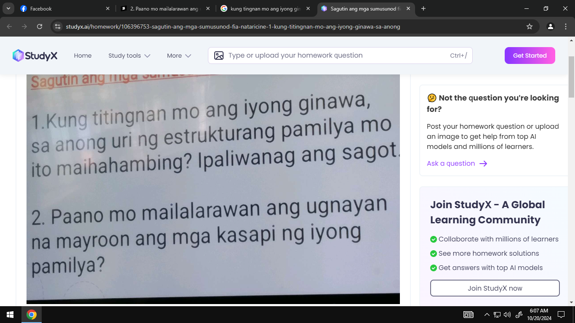The width and height of the screenshot is (575, 323).
Task: Open the Windows notification center
Action: click(561, 315)
